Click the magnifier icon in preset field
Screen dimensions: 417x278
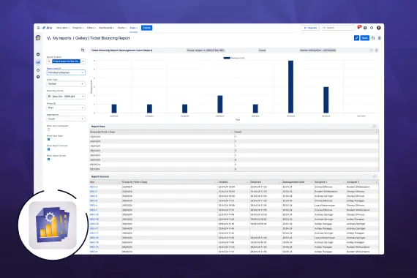[49, 61]
